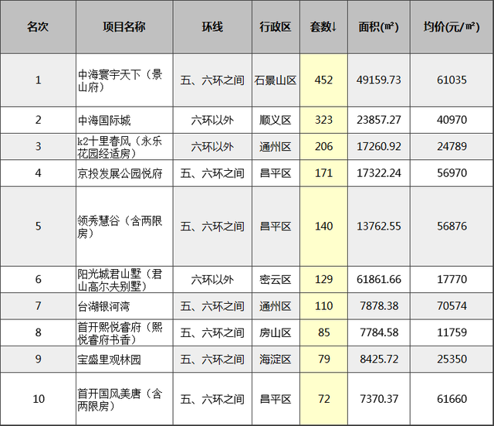Click units value 72

(x=323, y=399)
